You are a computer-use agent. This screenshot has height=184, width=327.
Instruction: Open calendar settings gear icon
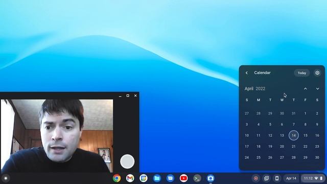[317, 73]
